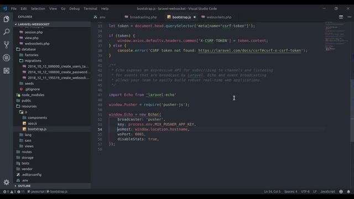Open Manage gear settings icon

[6, 182]
